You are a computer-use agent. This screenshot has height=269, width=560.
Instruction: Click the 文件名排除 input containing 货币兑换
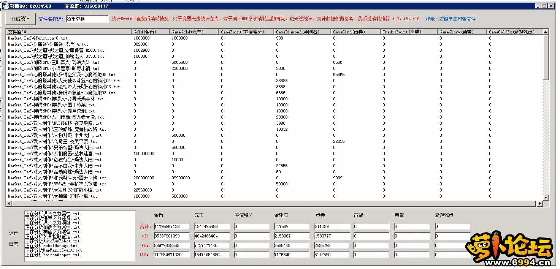(x=87, y=19)
